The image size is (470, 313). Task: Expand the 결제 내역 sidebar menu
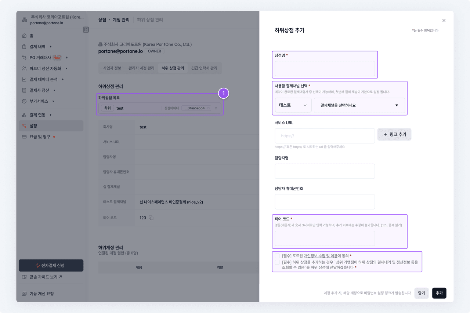51,47
